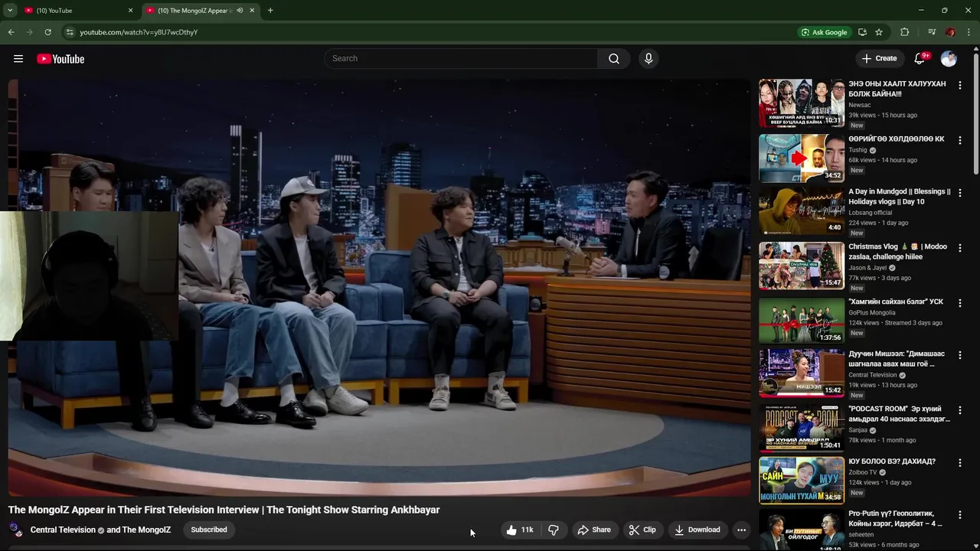Image resolution: width=980 pixels, height=551 pixels.
Task: Open the 'ЮУ БОЛОО ВЭ? ДАХИАД?' video title
Action: point(892,461)
